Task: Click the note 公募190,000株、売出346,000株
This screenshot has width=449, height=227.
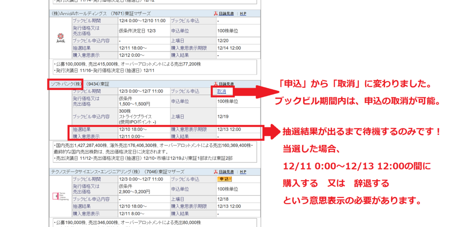Action: click(128, 223)
